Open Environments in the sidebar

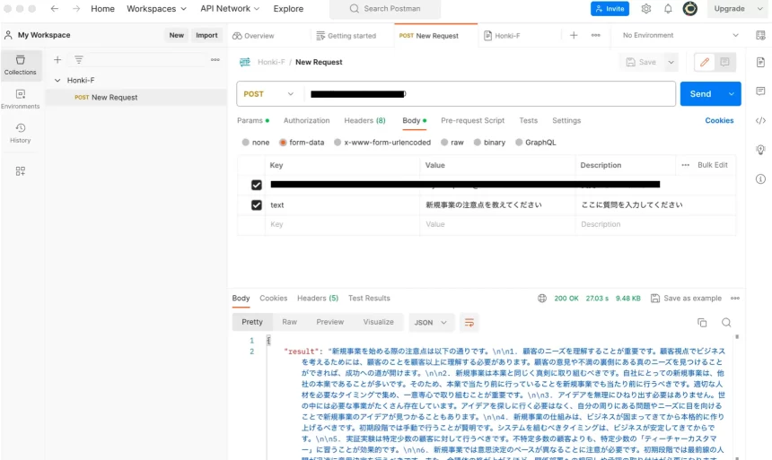click(20, 99)
